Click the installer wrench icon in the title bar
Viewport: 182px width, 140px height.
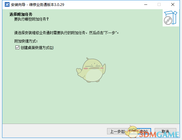[x=7, y=4]
